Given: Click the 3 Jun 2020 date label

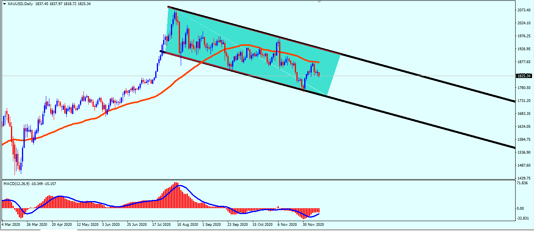Looking at the screenshot, I should (111, 225).
